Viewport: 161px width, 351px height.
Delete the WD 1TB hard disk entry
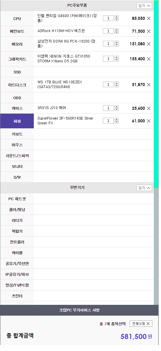[149, 85]
